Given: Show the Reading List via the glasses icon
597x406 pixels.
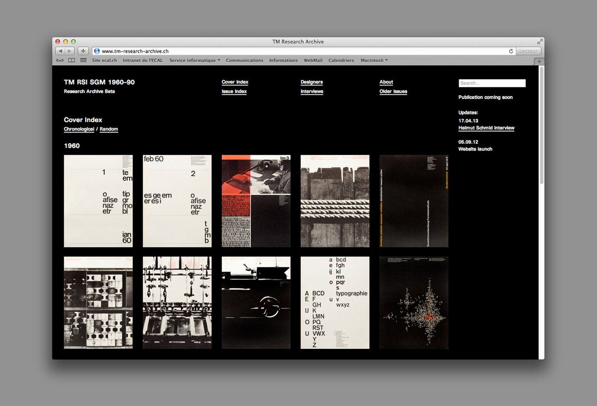Looking at the screenshot, I should coord(60,60).
